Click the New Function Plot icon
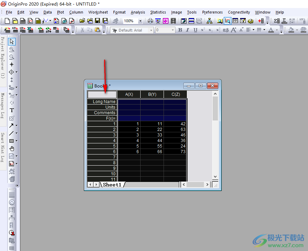Image resolution: width=308 pixels, height=251 pixels. tap(45, 21)
